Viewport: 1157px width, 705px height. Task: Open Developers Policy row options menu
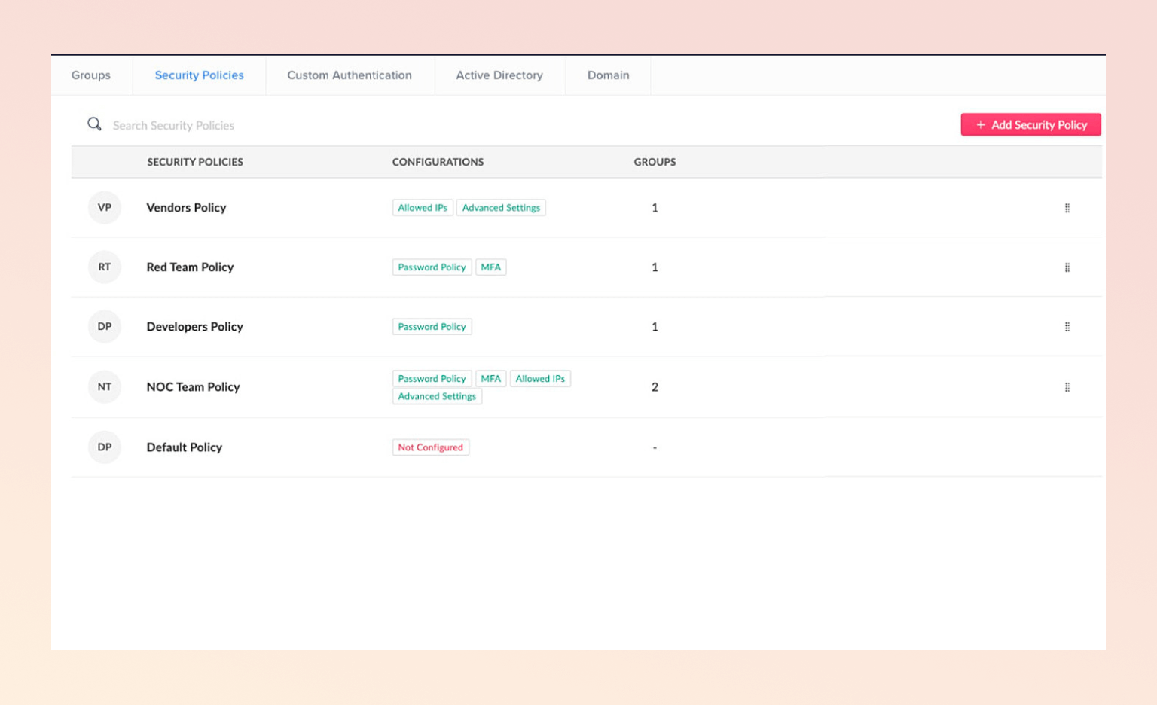tap(1067, 327)
